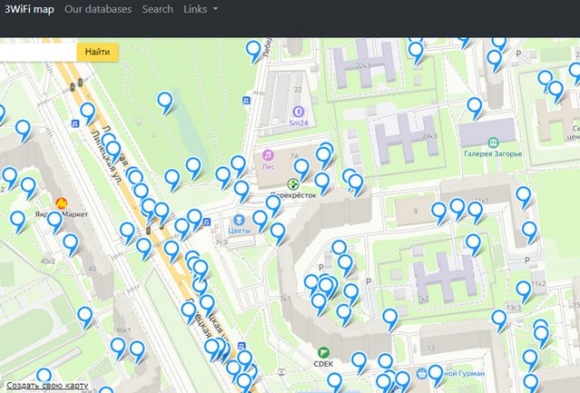Image resolution: width=580 pixels, height=393 pixels.
Task: Open the Перекрёсток supermarket icon
Action: click(x=293, y=184)
